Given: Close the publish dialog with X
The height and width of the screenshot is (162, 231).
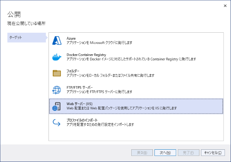Looking at the screenshot, I should pos(225,6).
